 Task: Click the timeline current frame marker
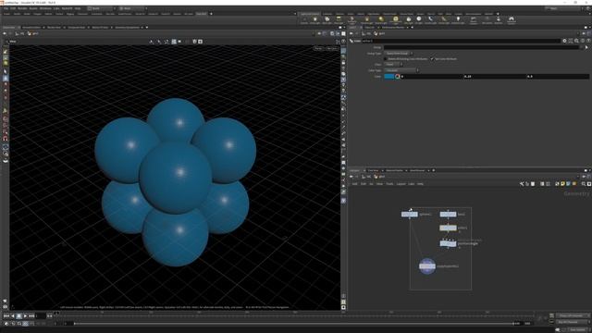(56, 313)
